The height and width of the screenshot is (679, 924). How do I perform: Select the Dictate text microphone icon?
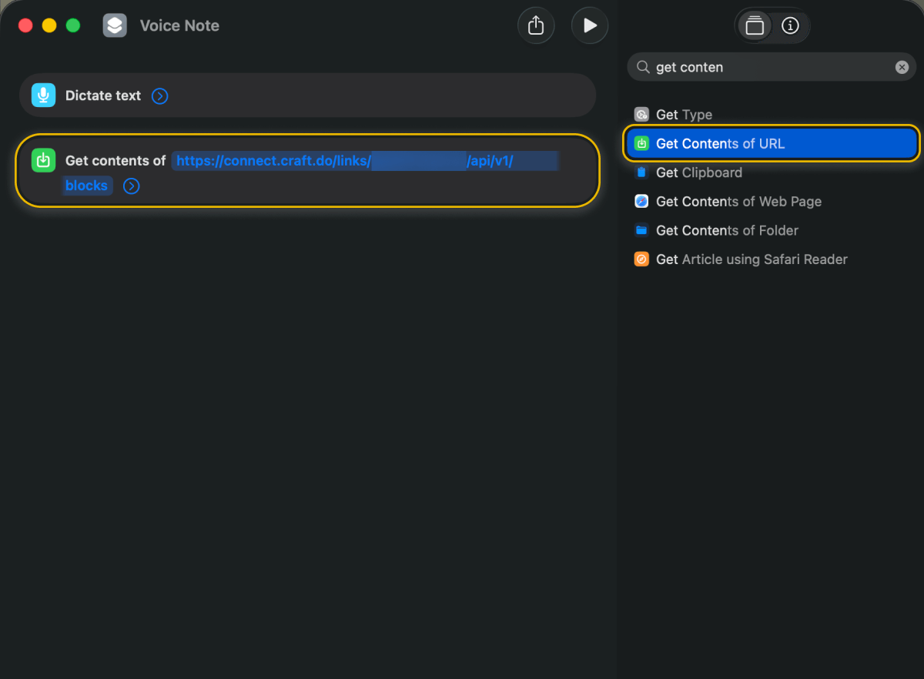(43, 95)
